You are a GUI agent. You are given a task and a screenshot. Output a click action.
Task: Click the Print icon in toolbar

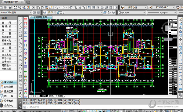click(16, 7)
